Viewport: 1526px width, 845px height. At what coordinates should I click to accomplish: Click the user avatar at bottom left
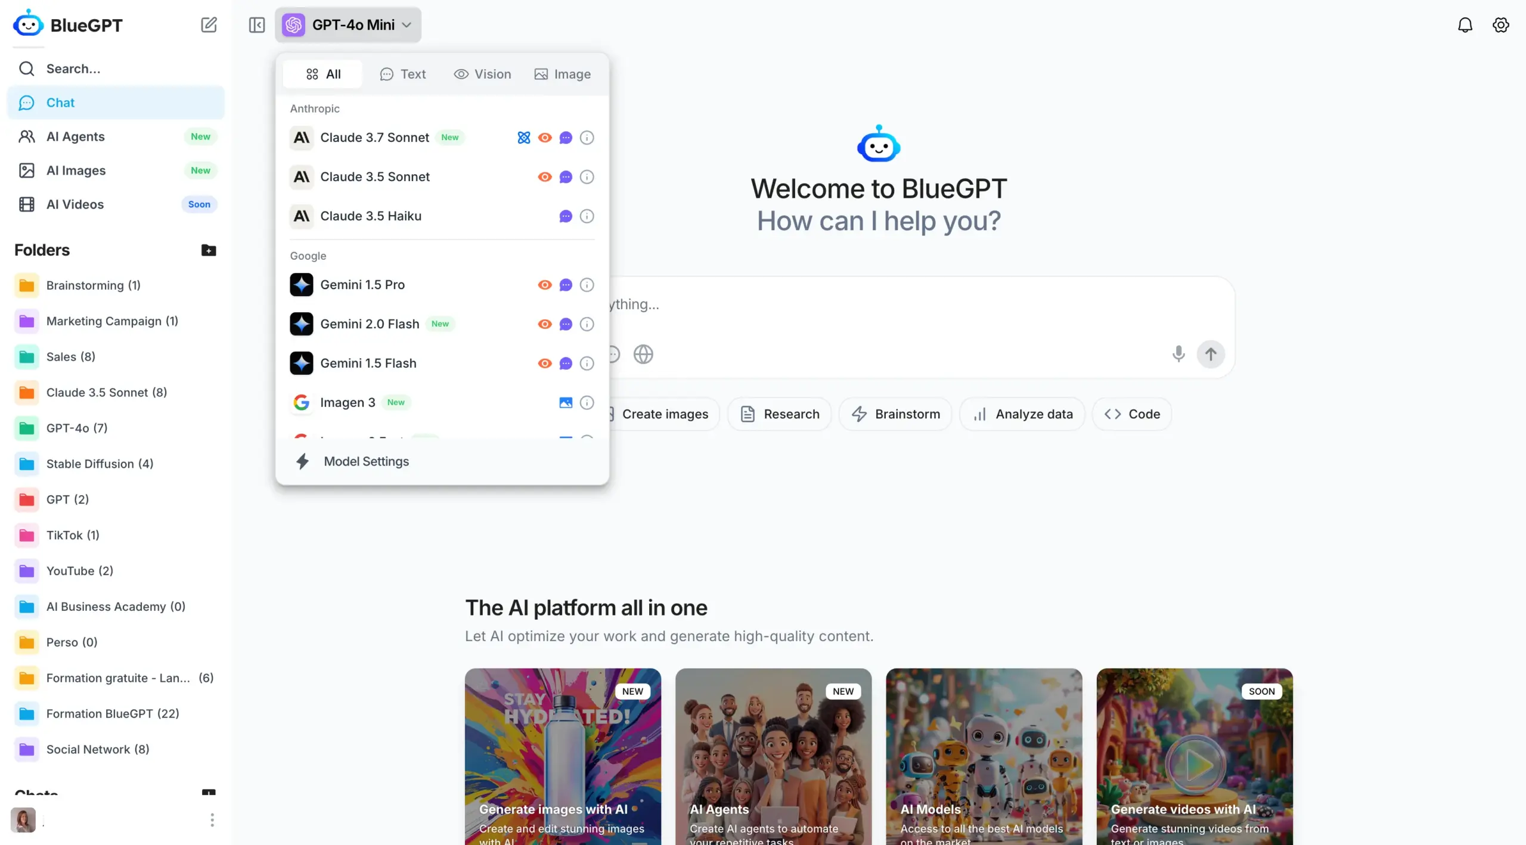23,820
